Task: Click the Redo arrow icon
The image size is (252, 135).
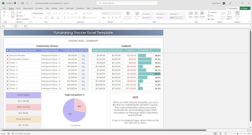Action: pos(4,15)
